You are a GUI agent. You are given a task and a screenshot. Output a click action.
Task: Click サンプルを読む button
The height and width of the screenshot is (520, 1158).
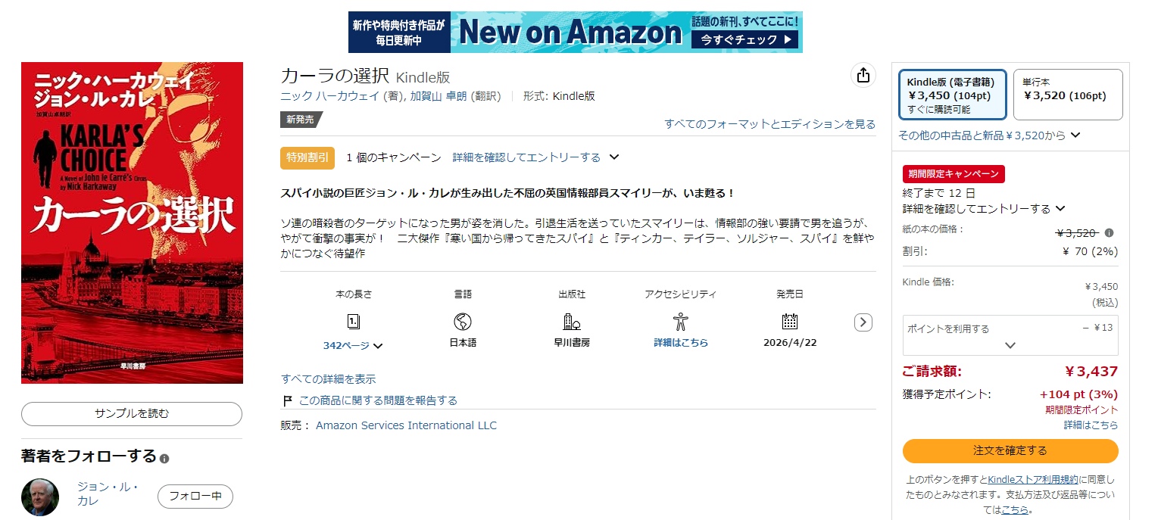coord(132,414)
